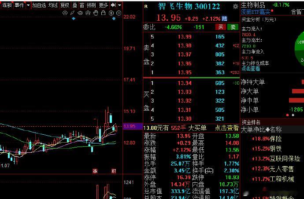Toggle the chart lock icon
This screenshot has width=304, height=199.
pyautogui.click(x=104, y=13)
